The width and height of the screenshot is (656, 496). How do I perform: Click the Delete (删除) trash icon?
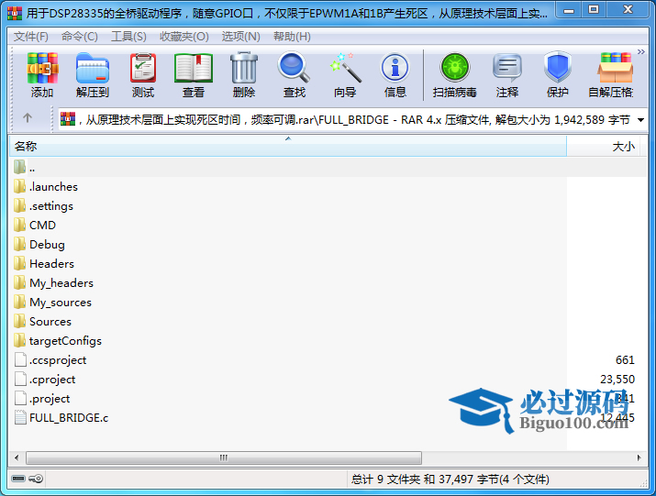click(244, 68)
